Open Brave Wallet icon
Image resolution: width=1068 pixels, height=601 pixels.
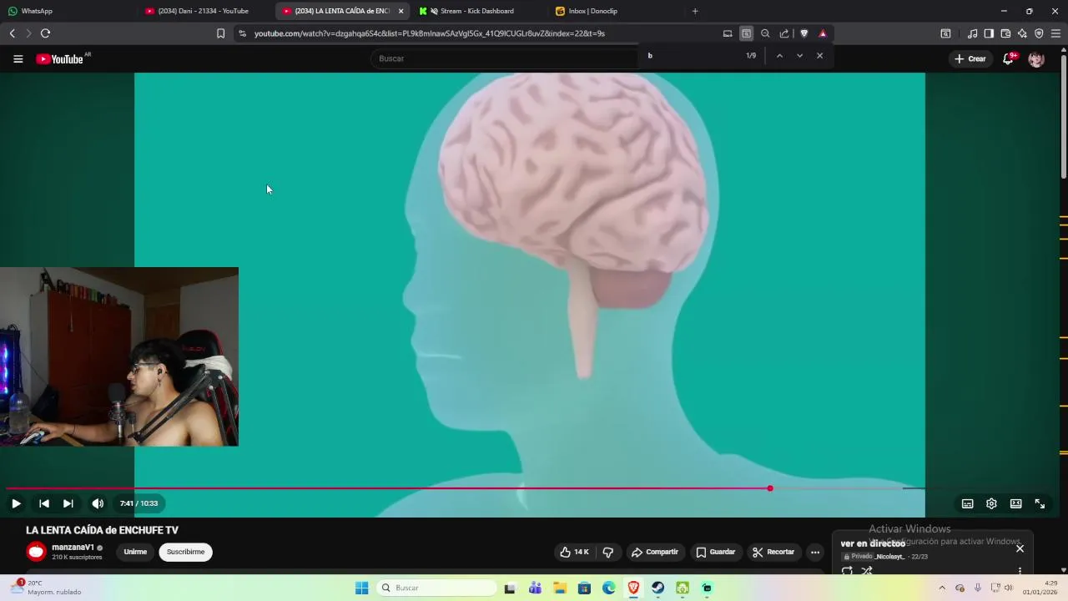pos(1005,33)
